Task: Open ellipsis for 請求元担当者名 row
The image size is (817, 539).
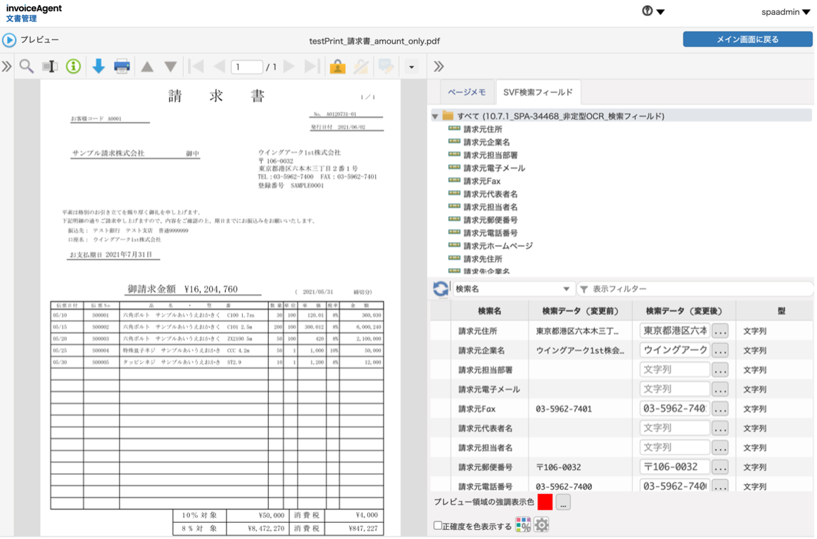Action: 720,448
